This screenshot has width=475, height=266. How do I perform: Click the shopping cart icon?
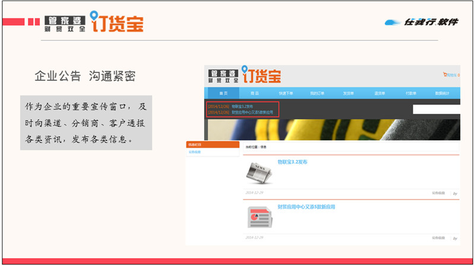(445, 75)
